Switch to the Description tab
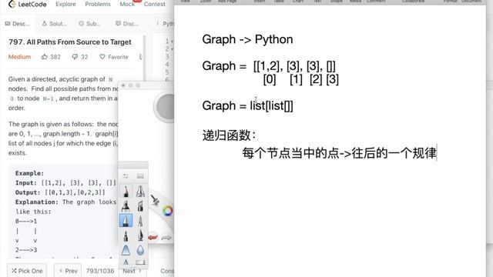The image size is (493, 277). point(18,24)
